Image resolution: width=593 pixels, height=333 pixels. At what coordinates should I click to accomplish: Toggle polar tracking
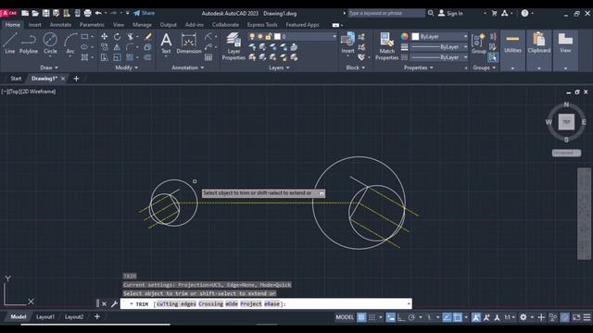411,317
